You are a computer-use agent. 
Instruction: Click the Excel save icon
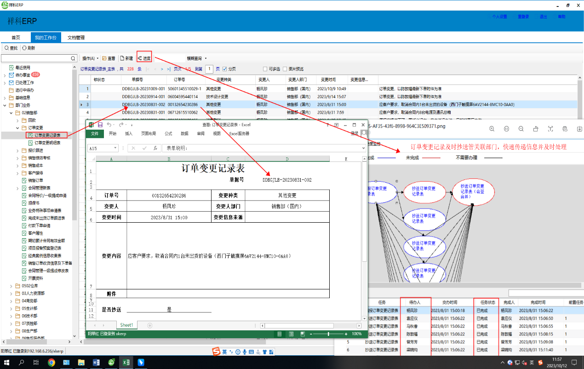(100, 125)
